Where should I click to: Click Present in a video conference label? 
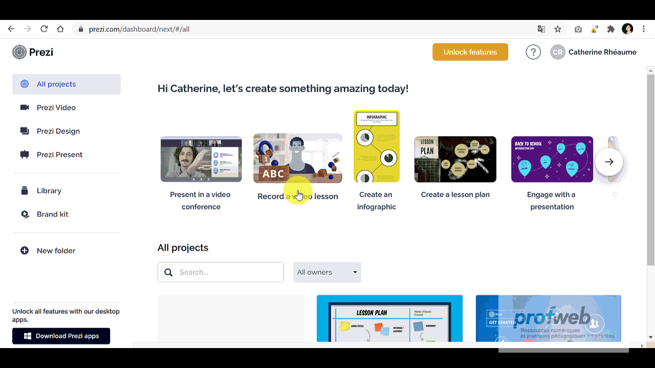[201, 201]
